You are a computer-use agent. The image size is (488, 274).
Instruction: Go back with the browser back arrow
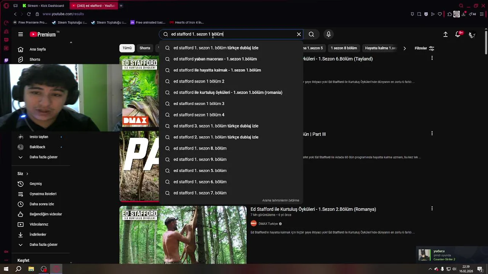point(15,14)
